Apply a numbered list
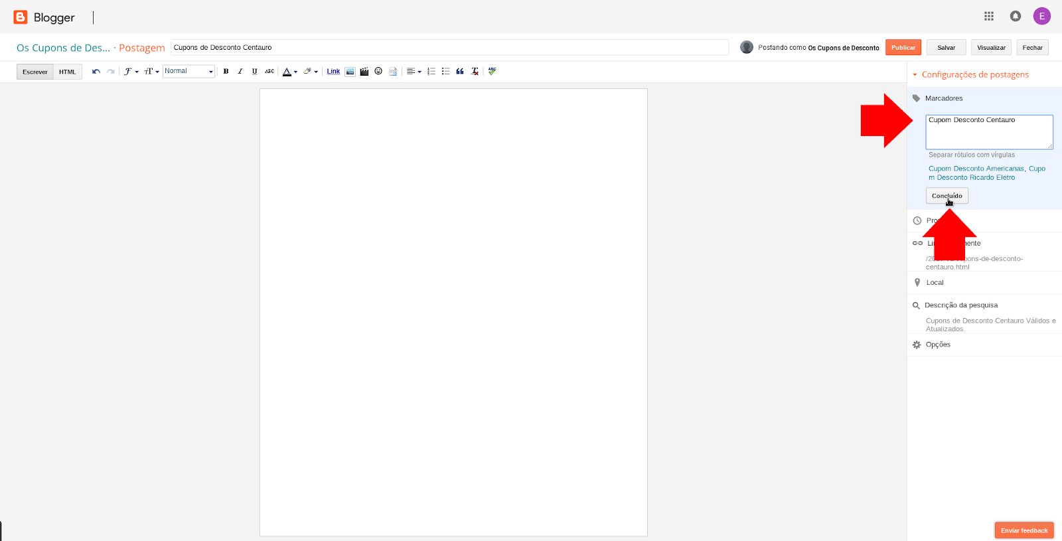 click(x=431, y=72)
